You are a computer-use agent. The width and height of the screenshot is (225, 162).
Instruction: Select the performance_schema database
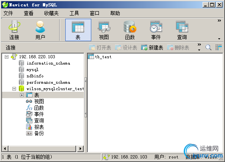coord(48,83)
